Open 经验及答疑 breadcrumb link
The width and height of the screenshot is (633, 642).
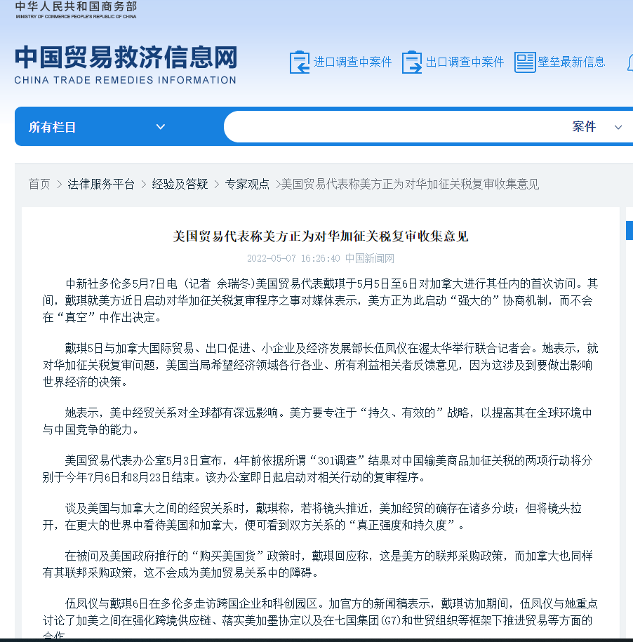(x=180, y=185)
